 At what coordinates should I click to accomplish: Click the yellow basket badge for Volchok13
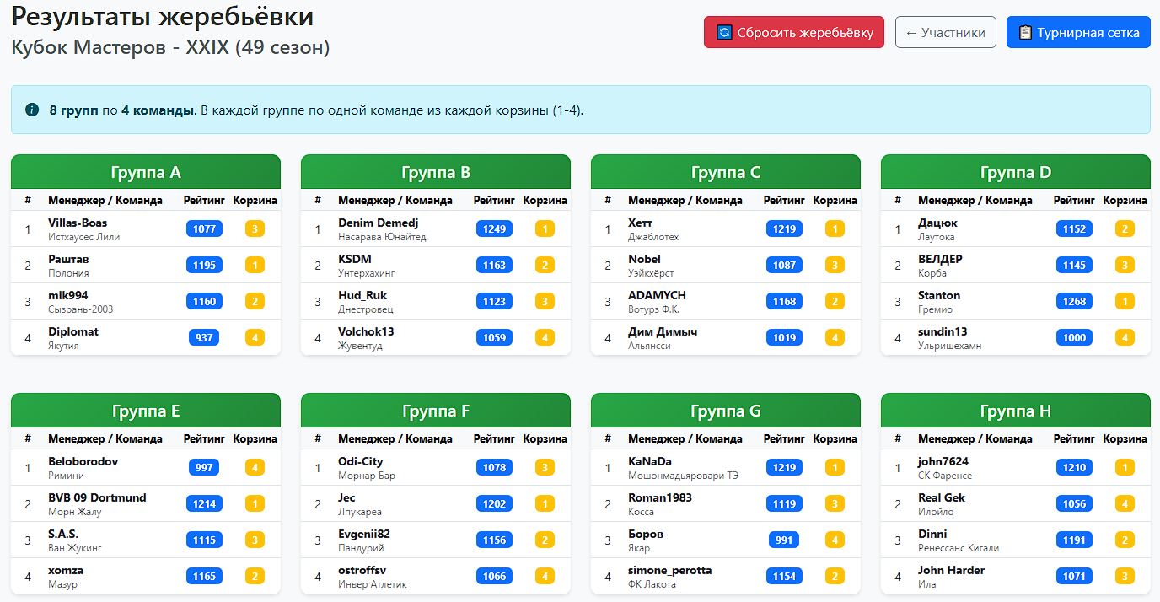pyautogui.click(x=545, y=337)
